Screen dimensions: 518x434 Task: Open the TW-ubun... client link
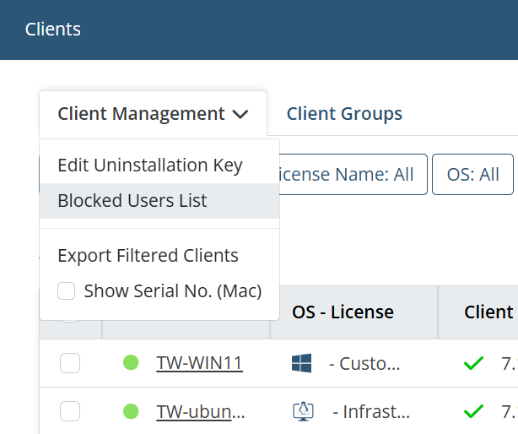tap(201, 411)
